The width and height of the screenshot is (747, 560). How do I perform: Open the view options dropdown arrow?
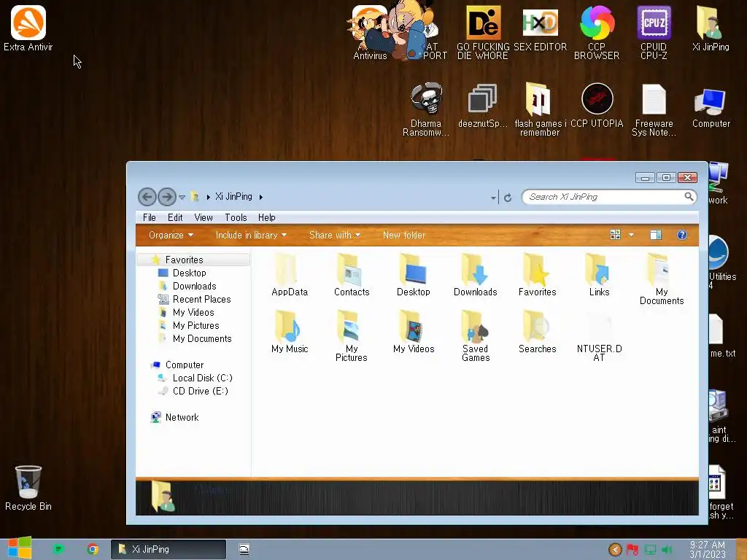(x=631, y=235)
